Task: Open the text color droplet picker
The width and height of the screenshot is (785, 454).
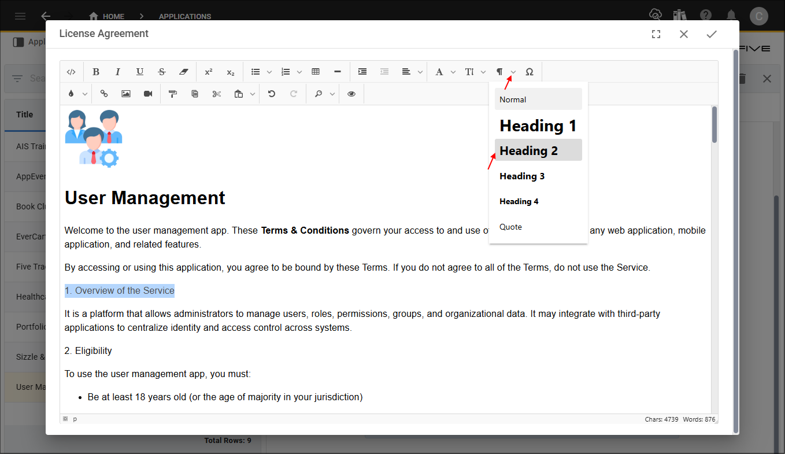Action: [x=71, y=94]
